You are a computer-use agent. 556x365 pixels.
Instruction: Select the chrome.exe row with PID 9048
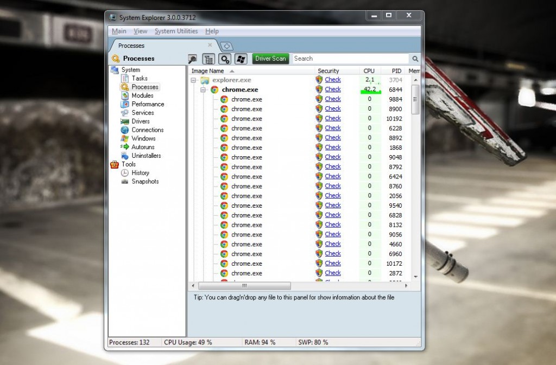(x=300, y=157)
